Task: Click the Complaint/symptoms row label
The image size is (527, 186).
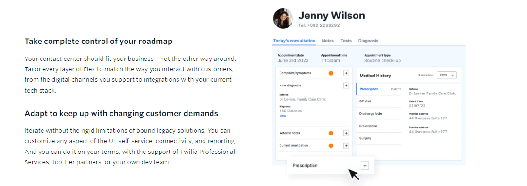Action: coord(295,73)
